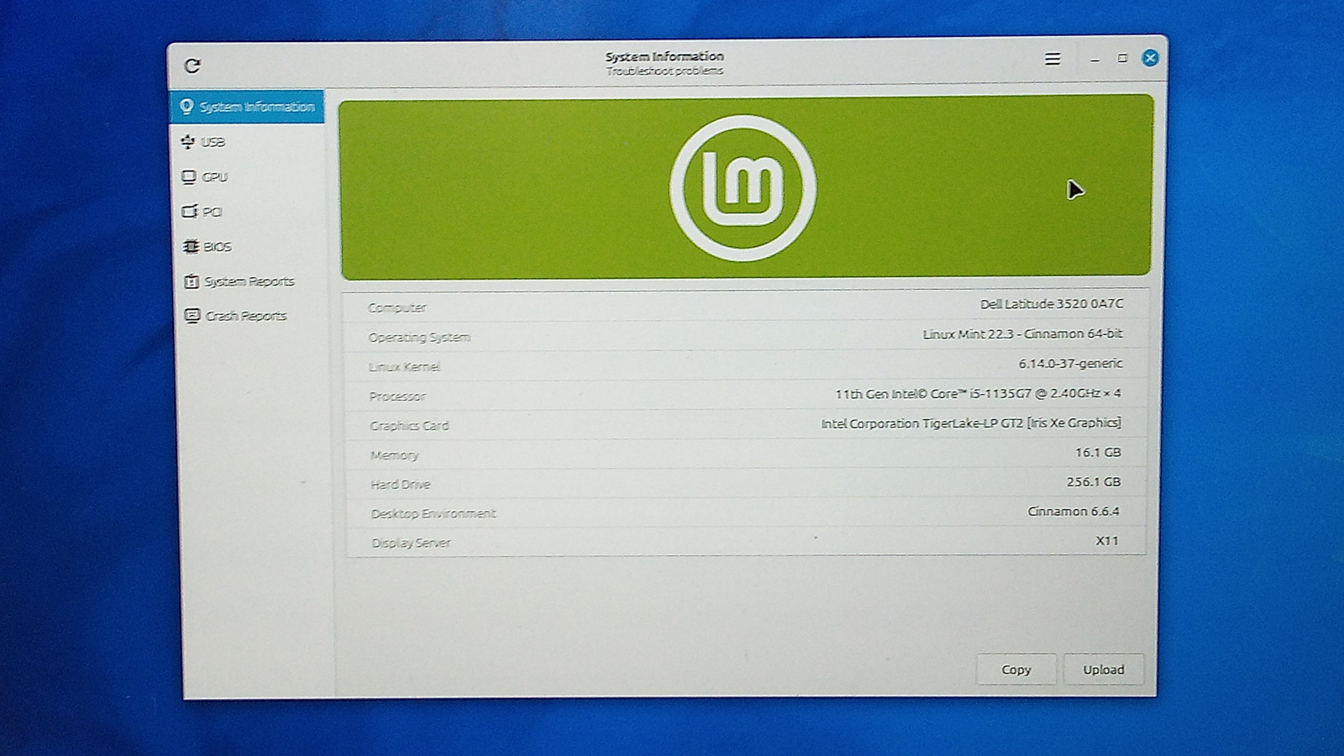Select the Graphics Card row

[744, 424]
